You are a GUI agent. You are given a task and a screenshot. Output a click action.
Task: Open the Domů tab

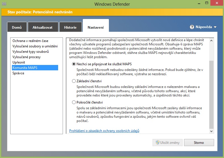[x=17, y=27]
